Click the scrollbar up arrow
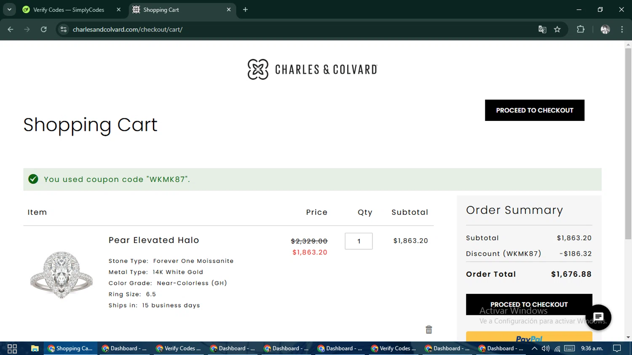 (x=628, y=44)
